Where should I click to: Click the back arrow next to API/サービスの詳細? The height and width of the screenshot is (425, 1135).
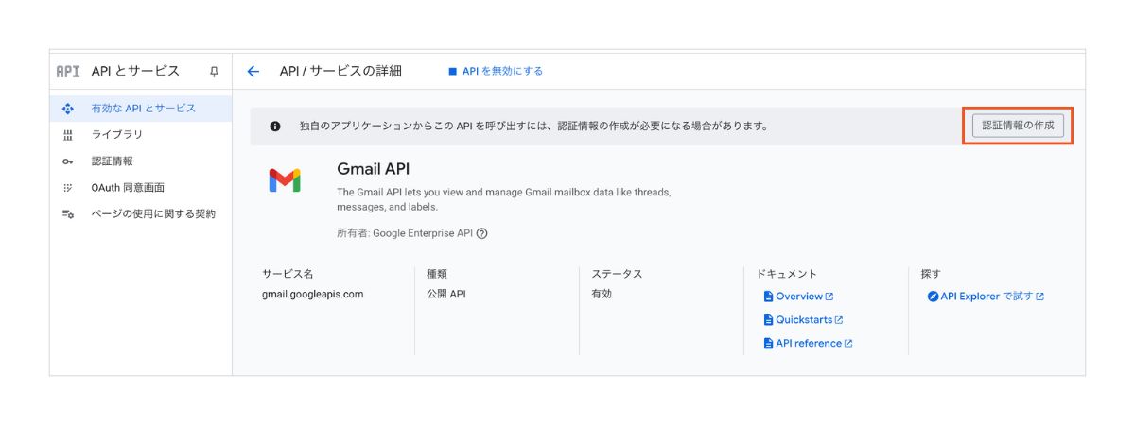click(x=253, y=72)
